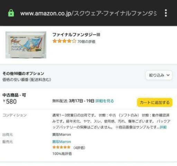
Task: Open the blue 買取Marron seller link
Action: 62,141
